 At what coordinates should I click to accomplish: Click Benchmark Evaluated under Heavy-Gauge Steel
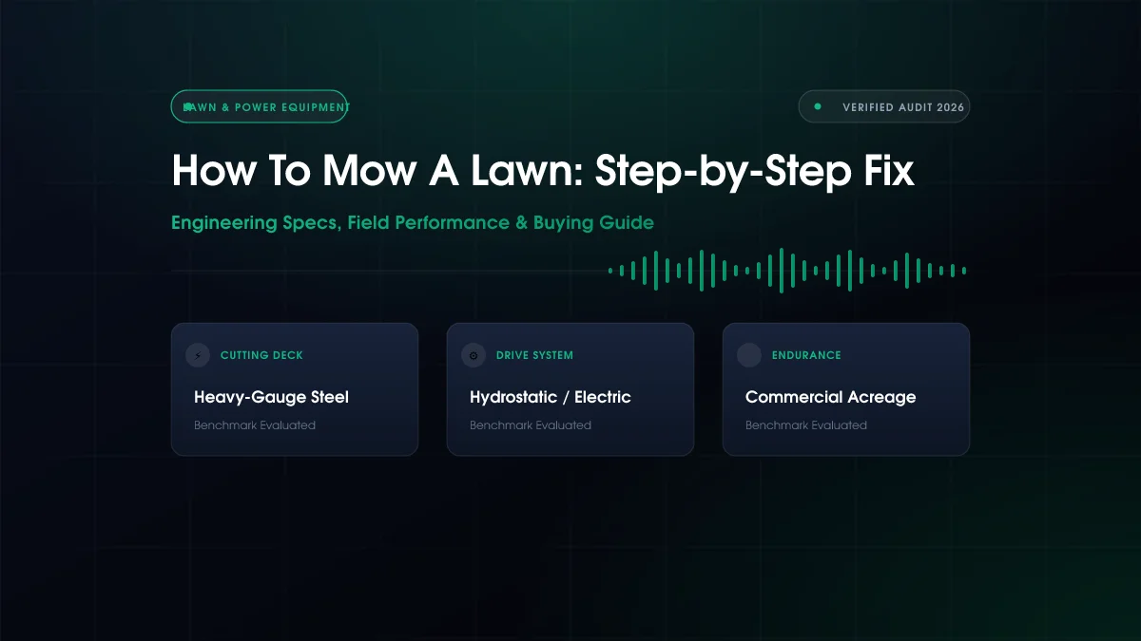point(255,425)
